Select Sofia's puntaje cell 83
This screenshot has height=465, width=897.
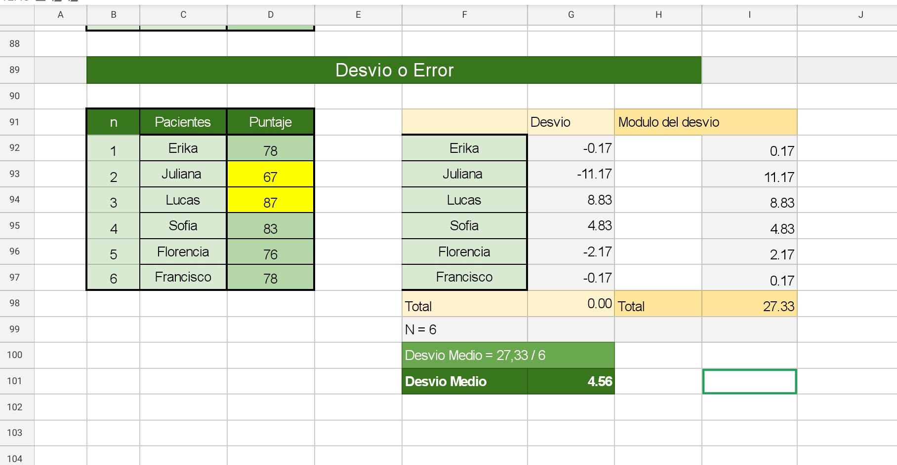pos(270,226)
